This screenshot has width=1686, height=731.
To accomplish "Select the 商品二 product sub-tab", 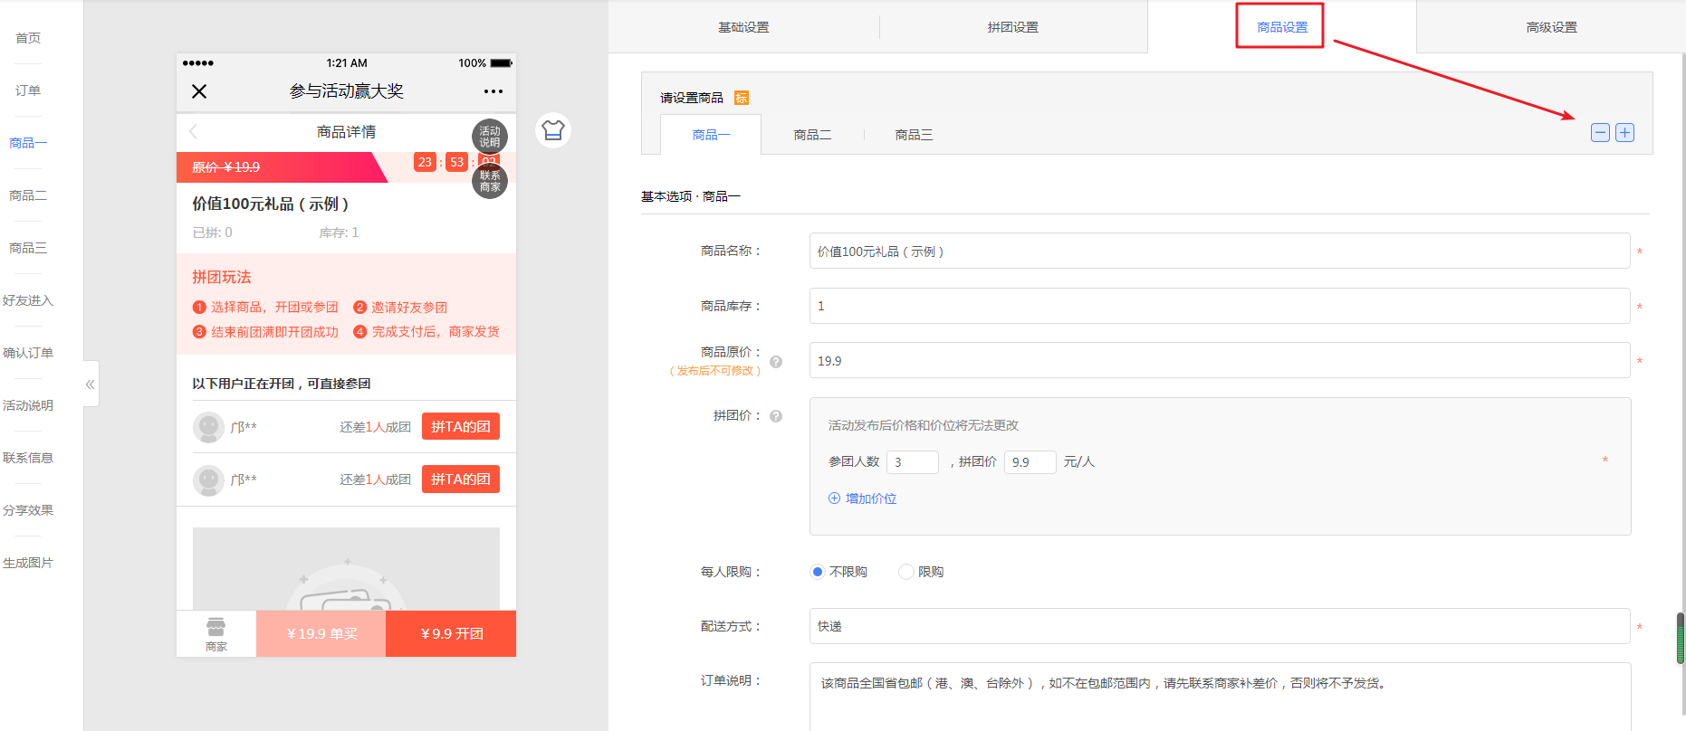I will (x=812, y=135).
